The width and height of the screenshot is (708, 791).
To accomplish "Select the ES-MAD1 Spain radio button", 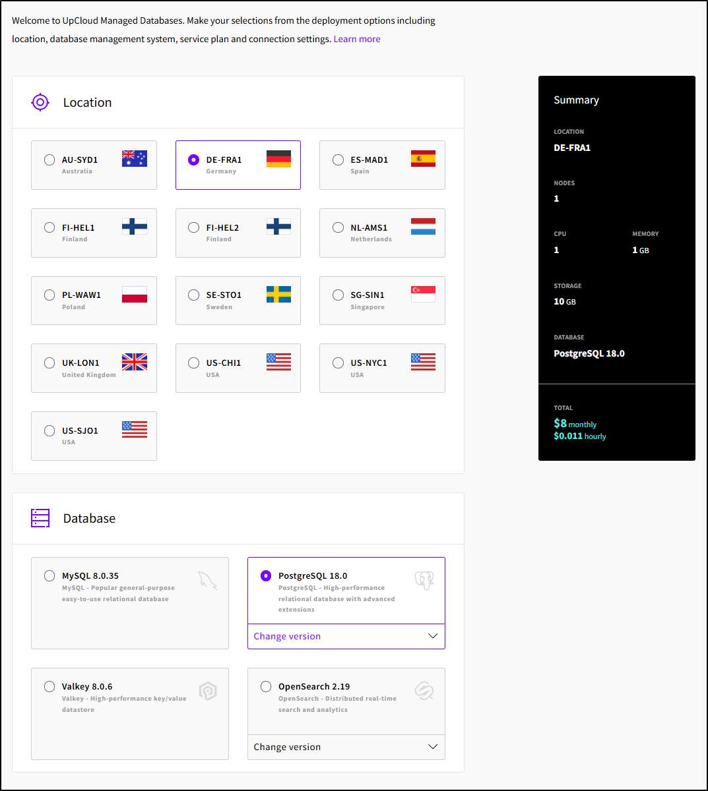I will click(x=338, y=160).
